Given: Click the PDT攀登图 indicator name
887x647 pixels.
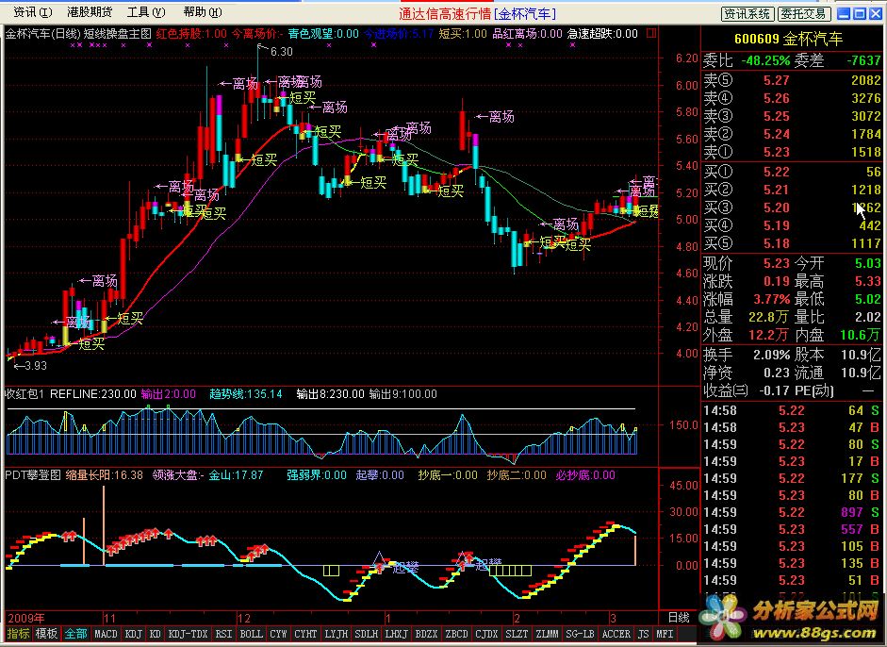Looking at the screenshot, I should point(33,475).
